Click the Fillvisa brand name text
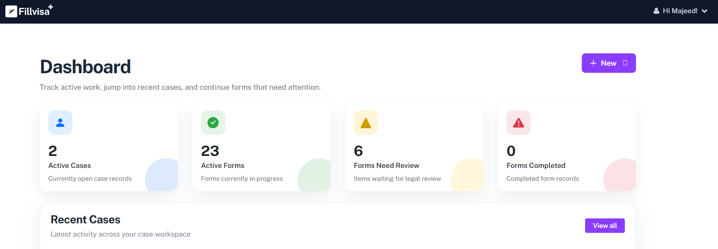718x249 pixels. point(34,12)
